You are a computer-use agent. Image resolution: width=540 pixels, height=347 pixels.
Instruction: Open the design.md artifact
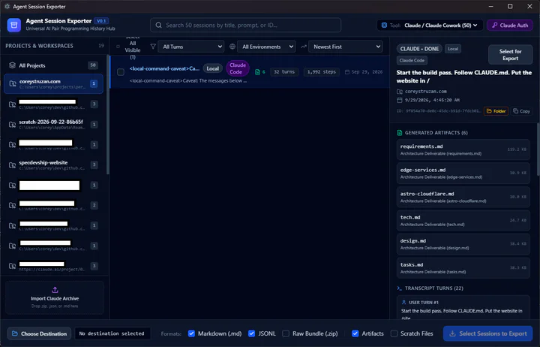coord(463,244)
